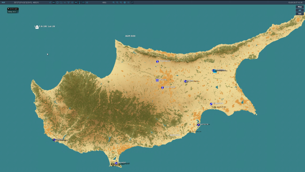Image resolution: width=305 pixels, height=172 pixels.
Task: Select the airfield marker east of Nicosia
Action: coord(185,81)
